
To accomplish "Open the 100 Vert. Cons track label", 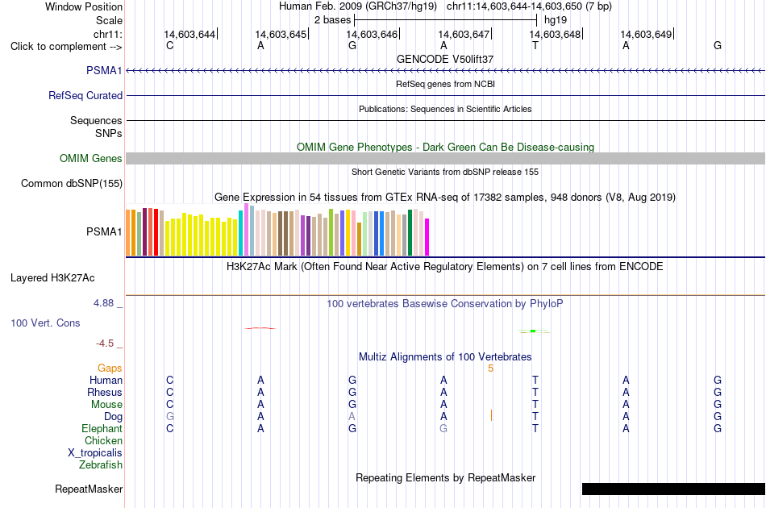I will coord(45,323).
